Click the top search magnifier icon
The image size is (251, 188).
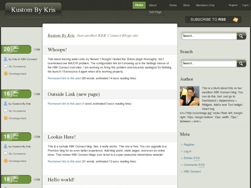tap(241, 36)
